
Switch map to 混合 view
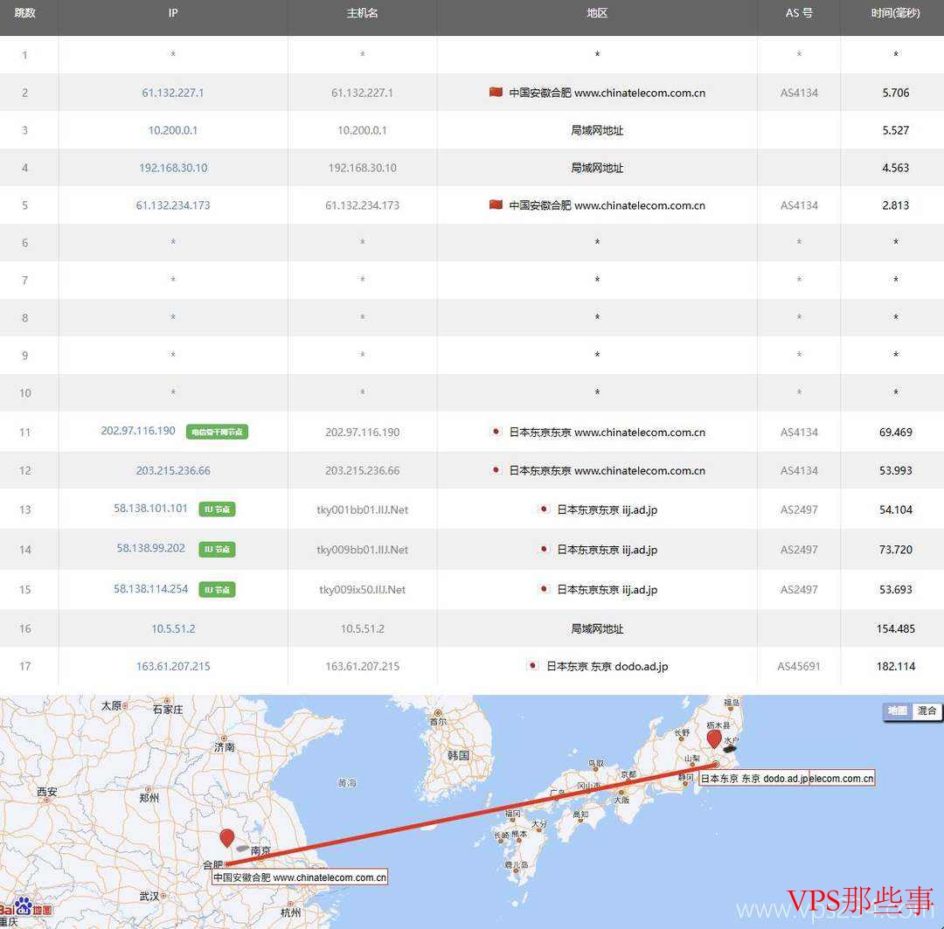[927, 711]
